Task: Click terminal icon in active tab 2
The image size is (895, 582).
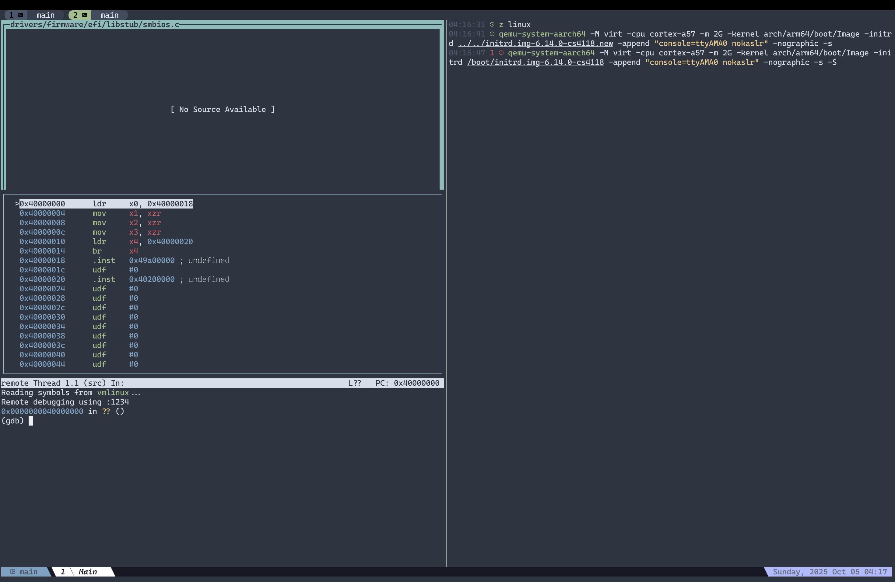Action: (x=85, y=15)
